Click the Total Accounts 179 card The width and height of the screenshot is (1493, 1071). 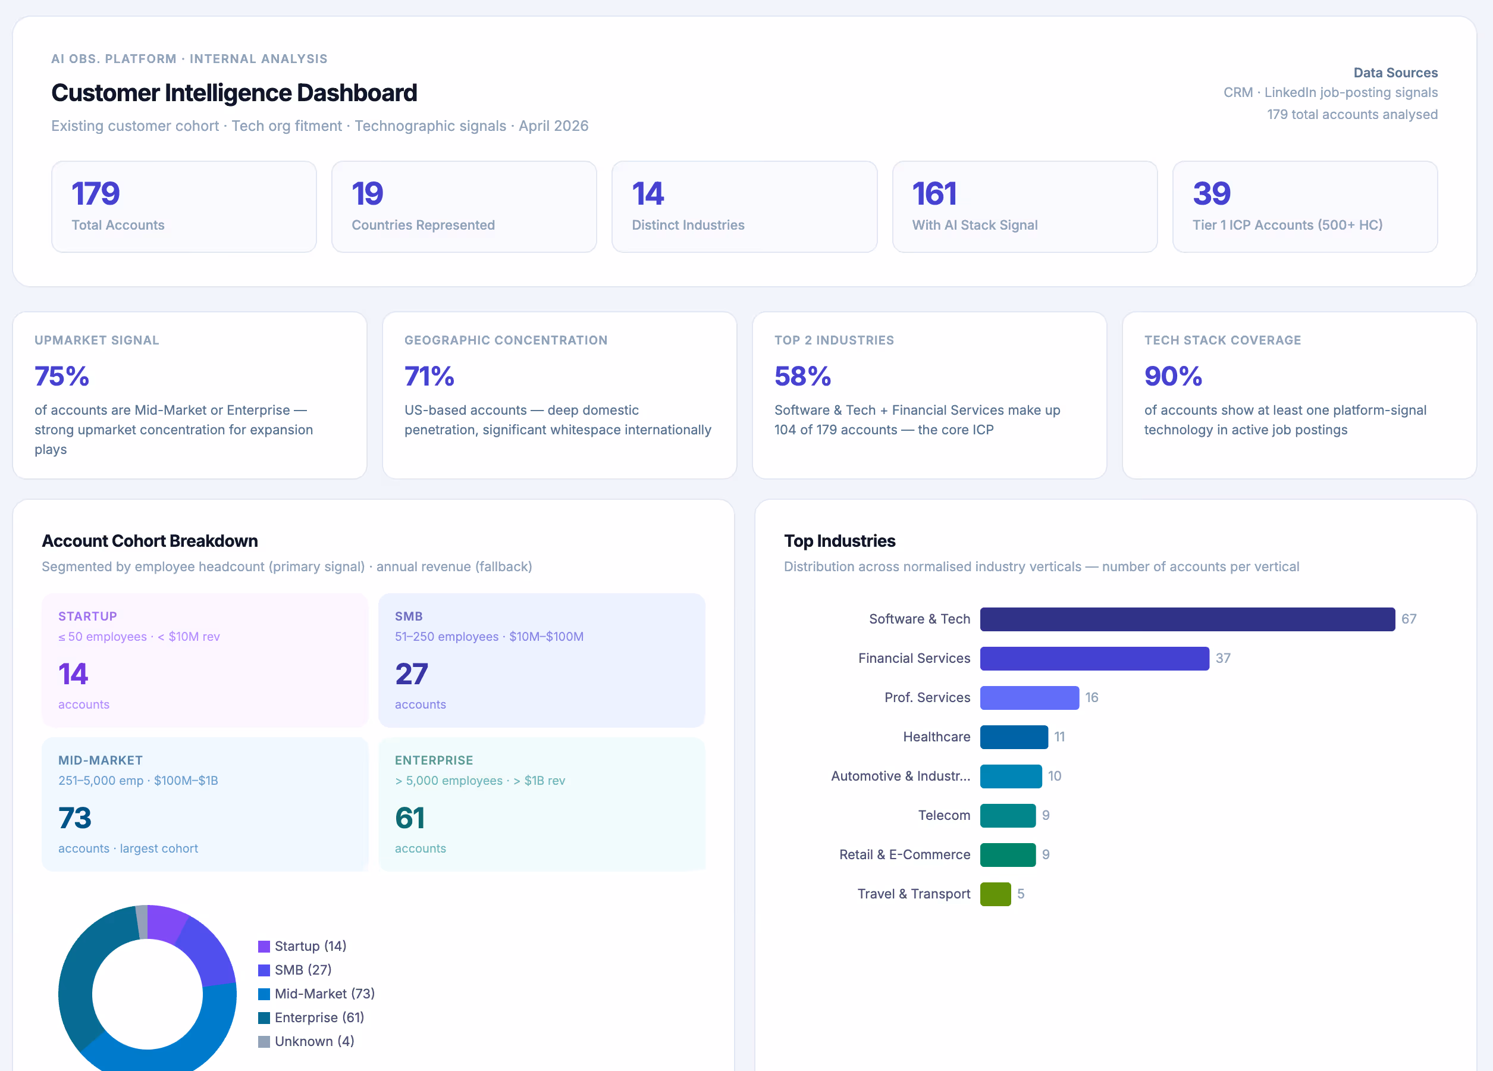pos(184,207)
